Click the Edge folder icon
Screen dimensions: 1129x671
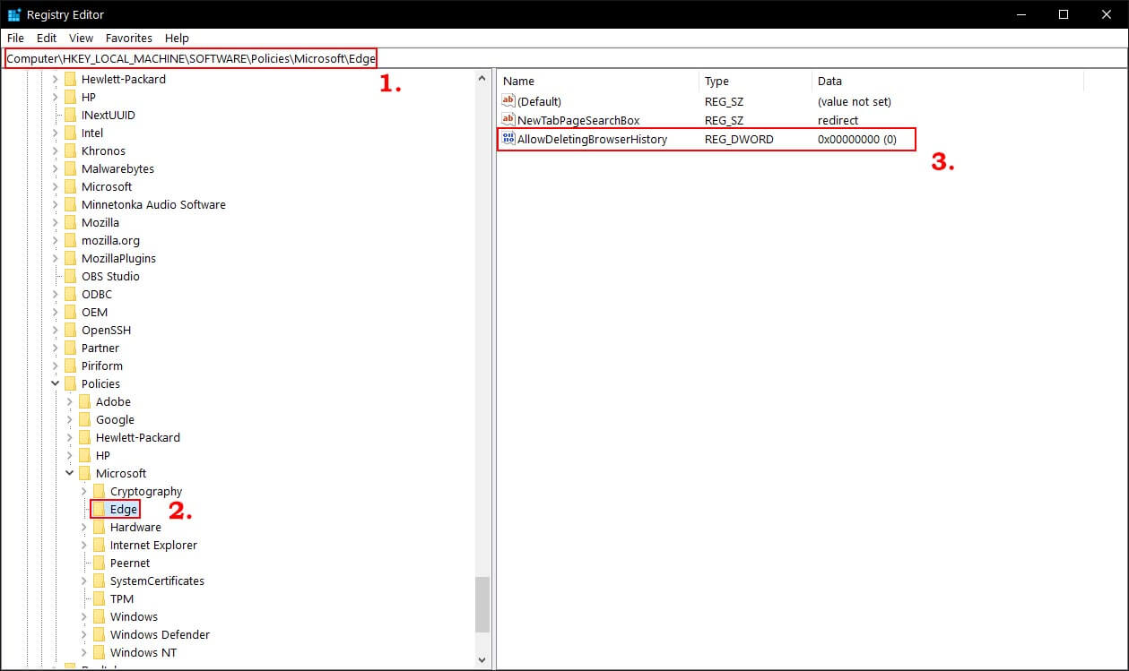[100, 509]
